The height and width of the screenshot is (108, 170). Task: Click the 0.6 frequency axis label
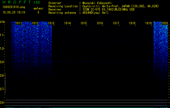2,103
